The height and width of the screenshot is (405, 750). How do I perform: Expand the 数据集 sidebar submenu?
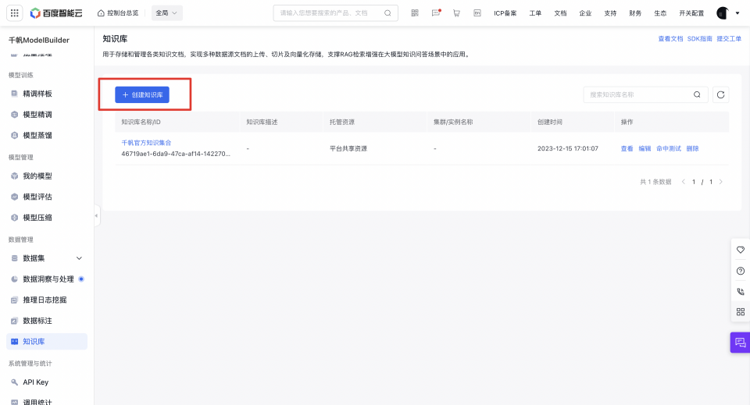click(x=79, y=258)
